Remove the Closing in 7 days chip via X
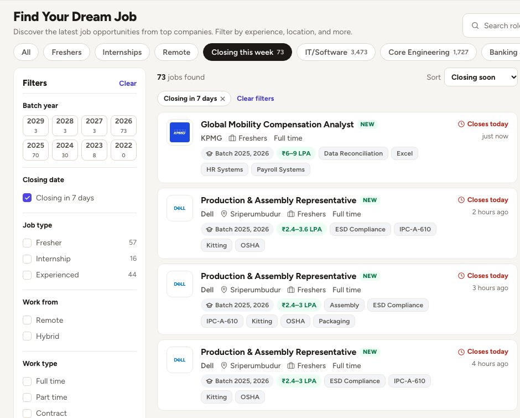The image size is (520, 418). pos(222,99)
